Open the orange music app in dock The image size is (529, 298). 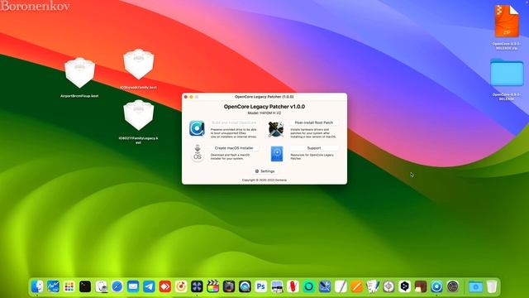[x=181, y=286]
